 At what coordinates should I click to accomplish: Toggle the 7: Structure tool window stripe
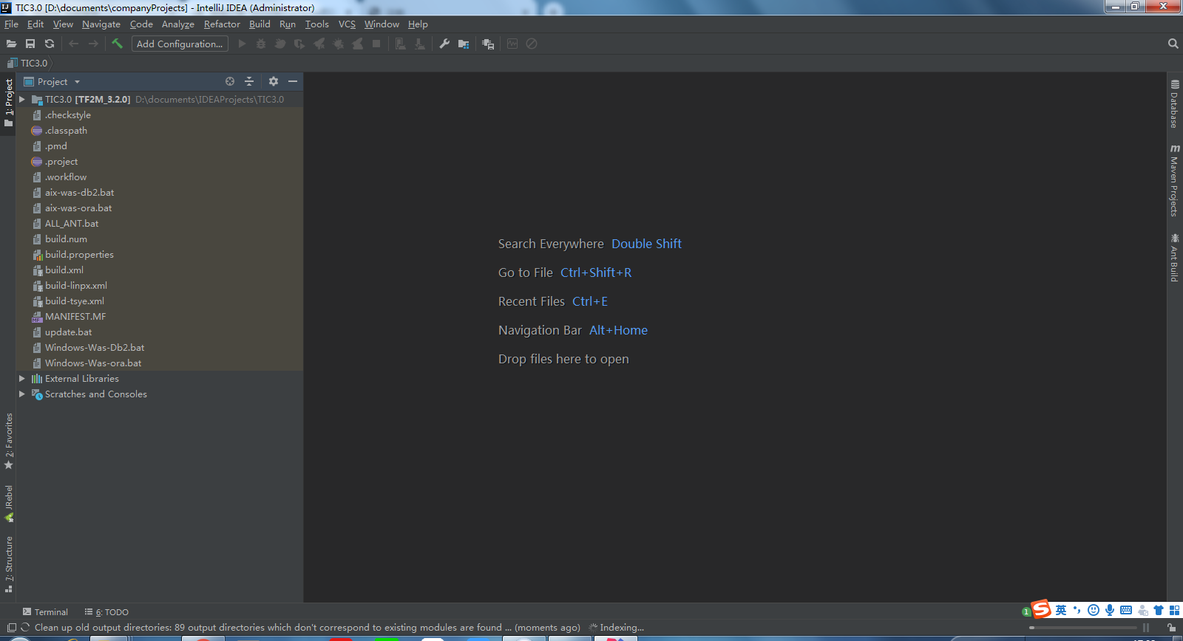(x=9, y=565)
